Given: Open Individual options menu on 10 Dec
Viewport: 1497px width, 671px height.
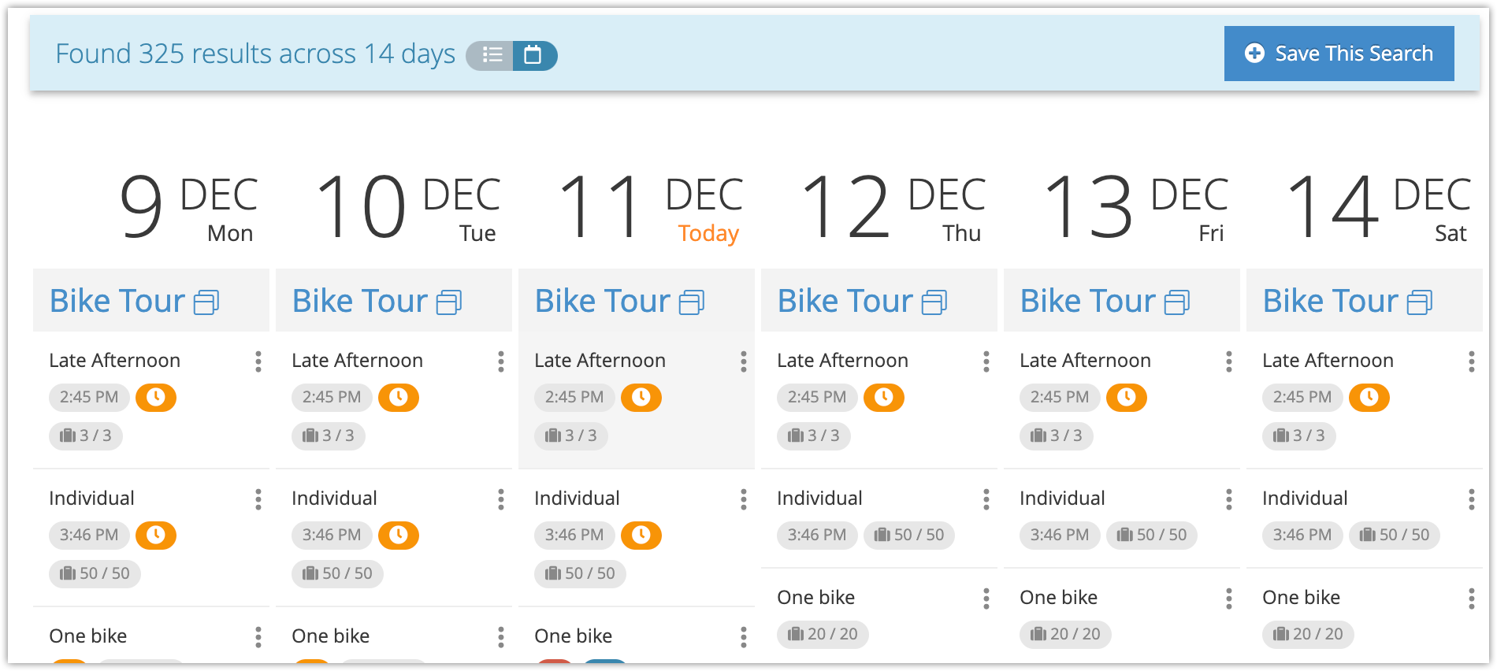Looking at the screenshot, I should click(500, 499).
